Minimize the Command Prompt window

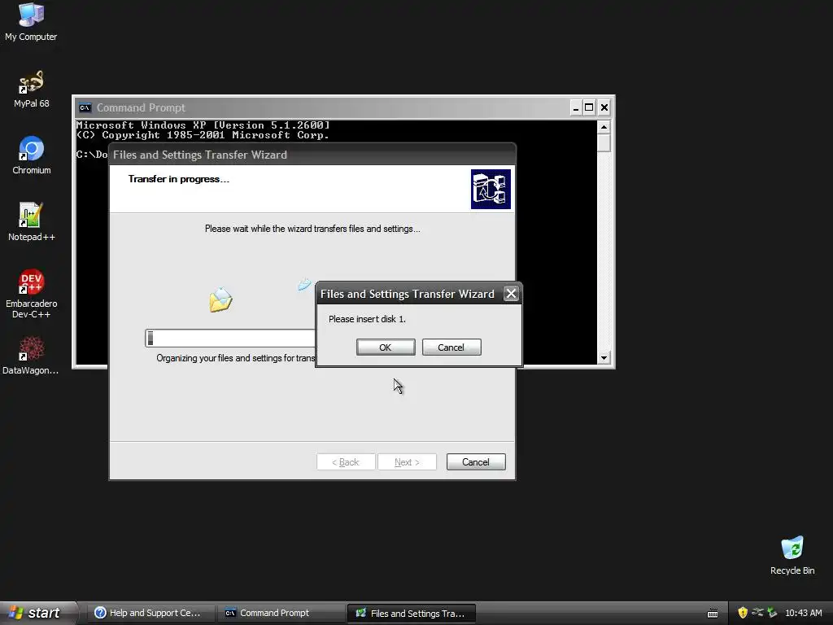click(x=575, y=108)
